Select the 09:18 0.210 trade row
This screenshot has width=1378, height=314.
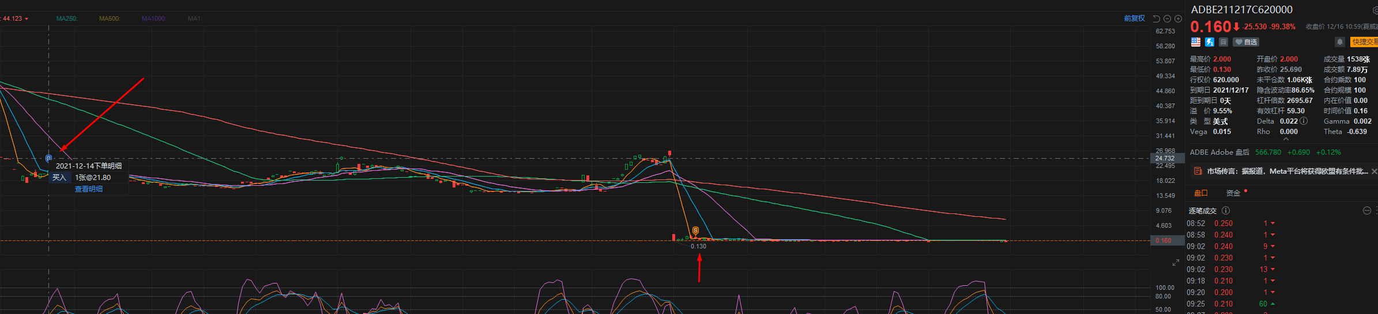tap(1231, 281)
